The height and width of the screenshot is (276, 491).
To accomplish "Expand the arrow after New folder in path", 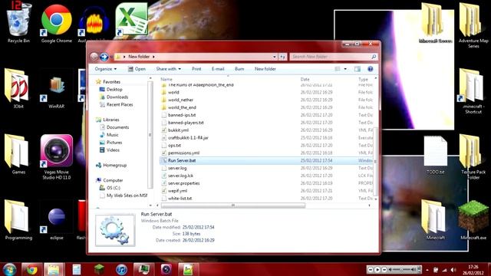I will (153, 57).
